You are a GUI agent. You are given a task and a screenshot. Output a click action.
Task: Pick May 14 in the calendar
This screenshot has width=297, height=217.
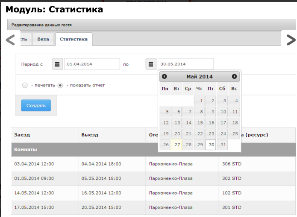click(x=188, y=123)
